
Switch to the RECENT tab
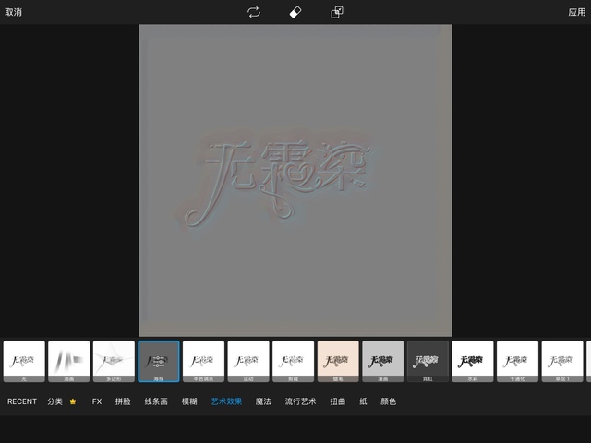[x=22, y=401]
